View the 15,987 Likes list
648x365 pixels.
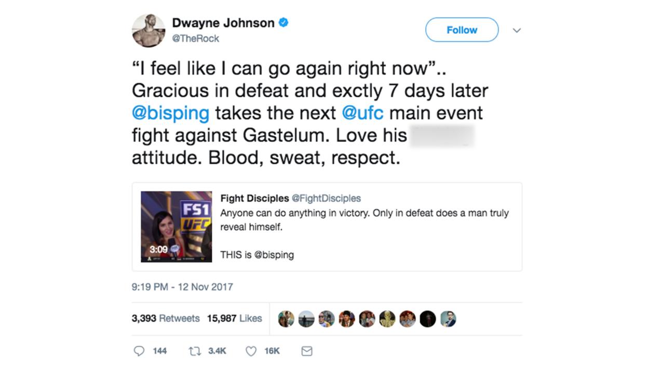point(235,318)
